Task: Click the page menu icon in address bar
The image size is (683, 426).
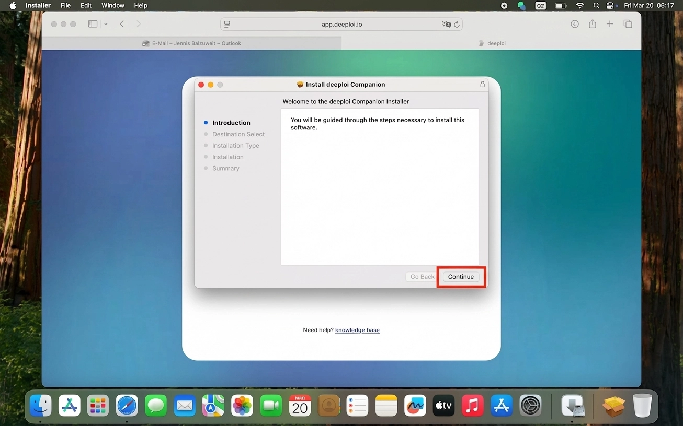Action: pos(227,24)
